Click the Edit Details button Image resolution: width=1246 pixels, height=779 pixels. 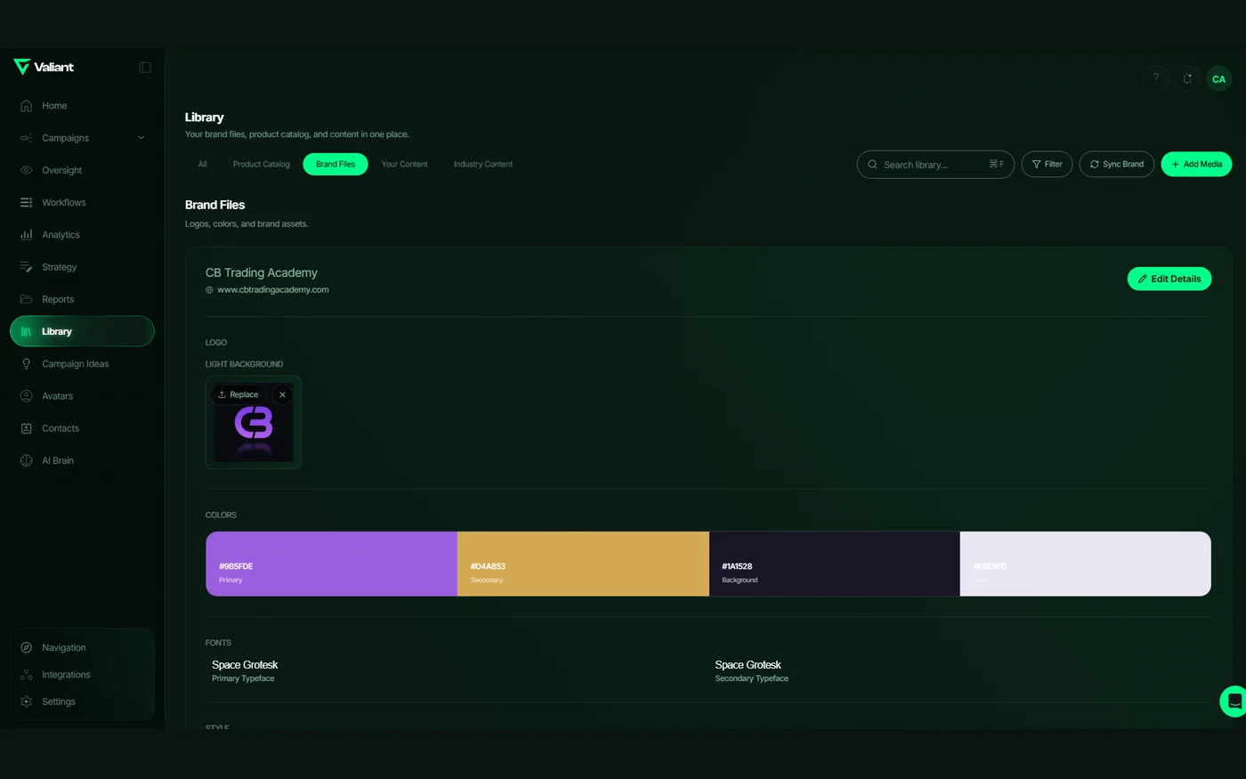tap(1169, 279)
